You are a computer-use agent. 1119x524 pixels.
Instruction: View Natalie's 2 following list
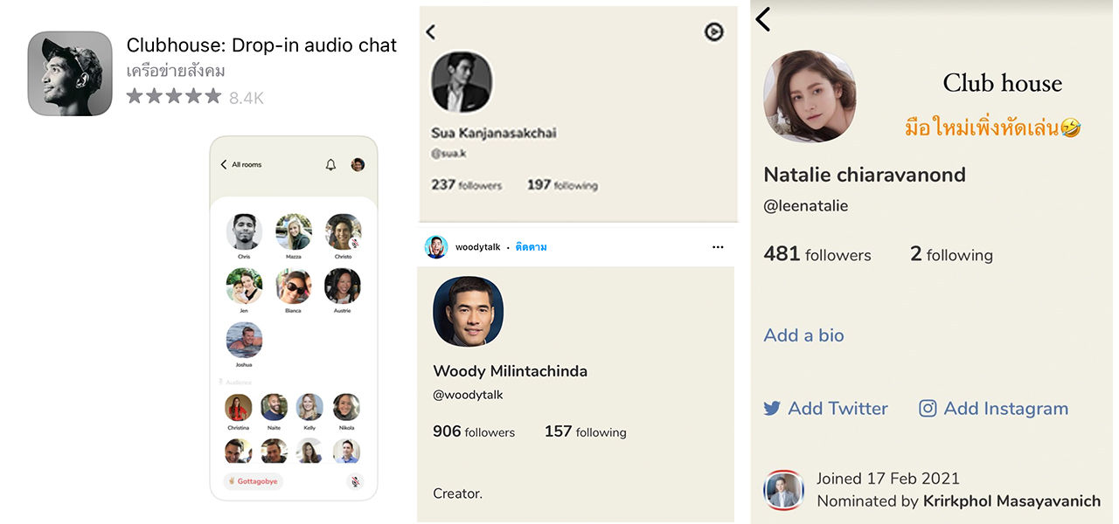point(951,254)
